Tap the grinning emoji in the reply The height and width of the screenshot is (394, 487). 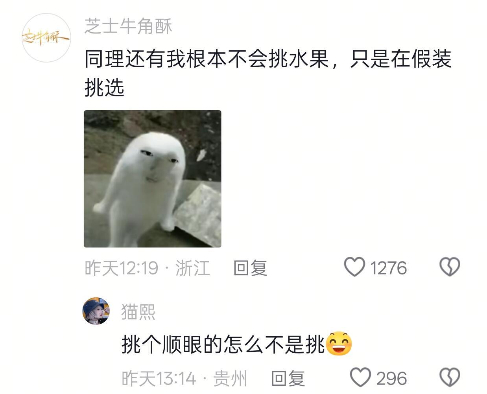click(x=339, y=344)
